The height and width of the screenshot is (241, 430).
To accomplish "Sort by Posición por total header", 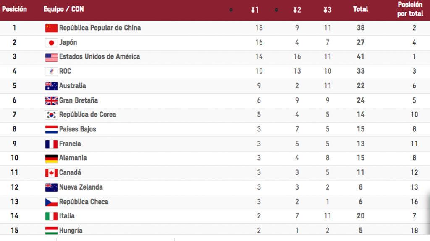I will 410,9.
